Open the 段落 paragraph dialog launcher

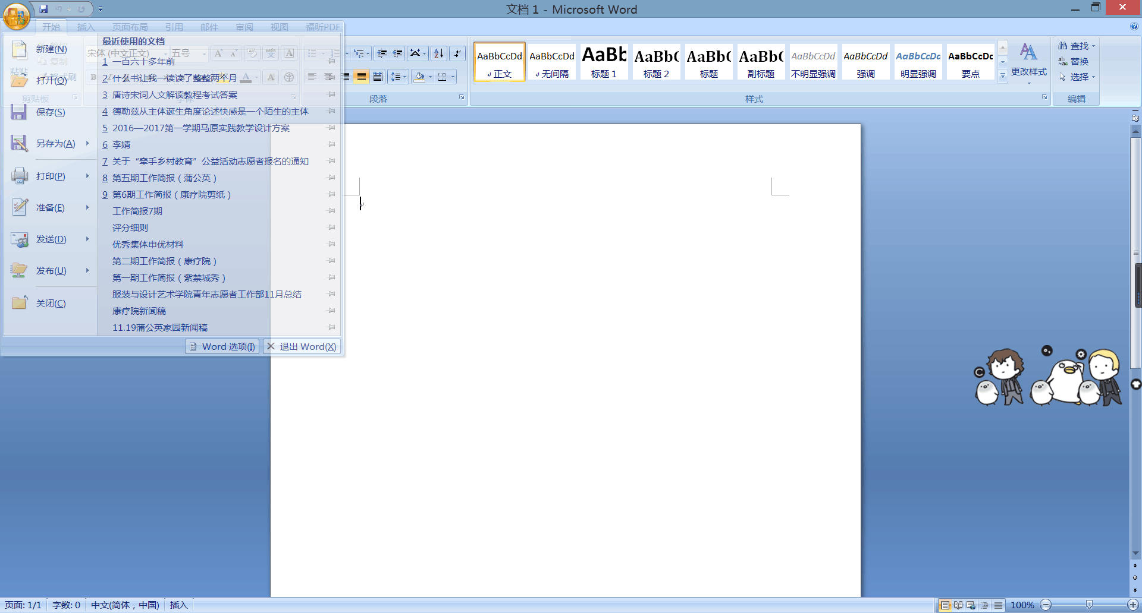click(x=462, y=97)
